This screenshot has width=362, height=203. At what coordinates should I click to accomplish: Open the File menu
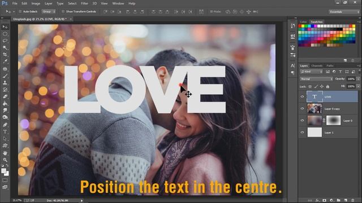pos(15,3)
